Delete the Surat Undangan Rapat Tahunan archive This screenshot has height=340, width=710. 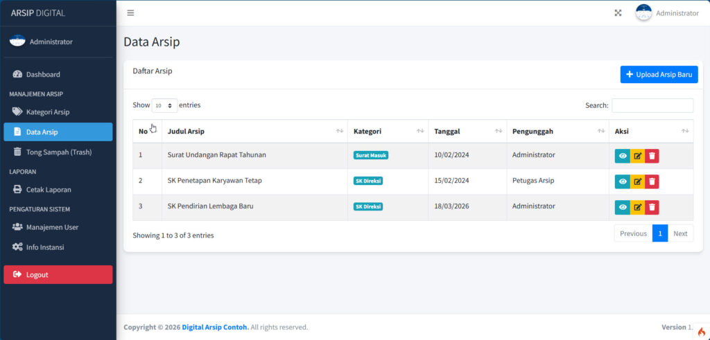[x=652, y=156]
